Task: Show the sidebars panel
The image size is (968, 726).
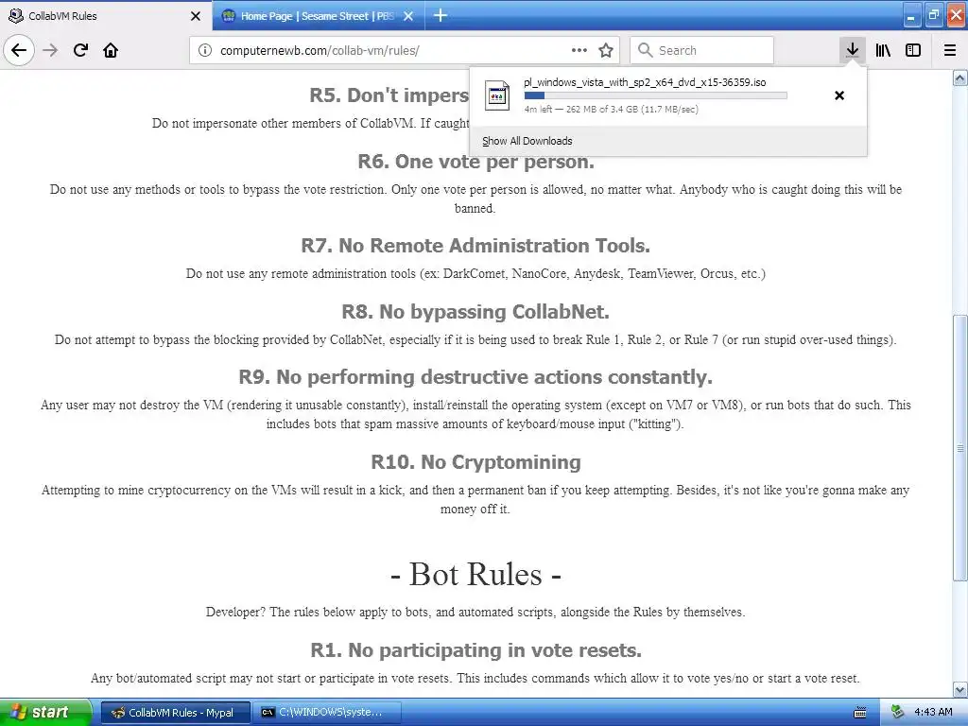Action: [913, 50]
